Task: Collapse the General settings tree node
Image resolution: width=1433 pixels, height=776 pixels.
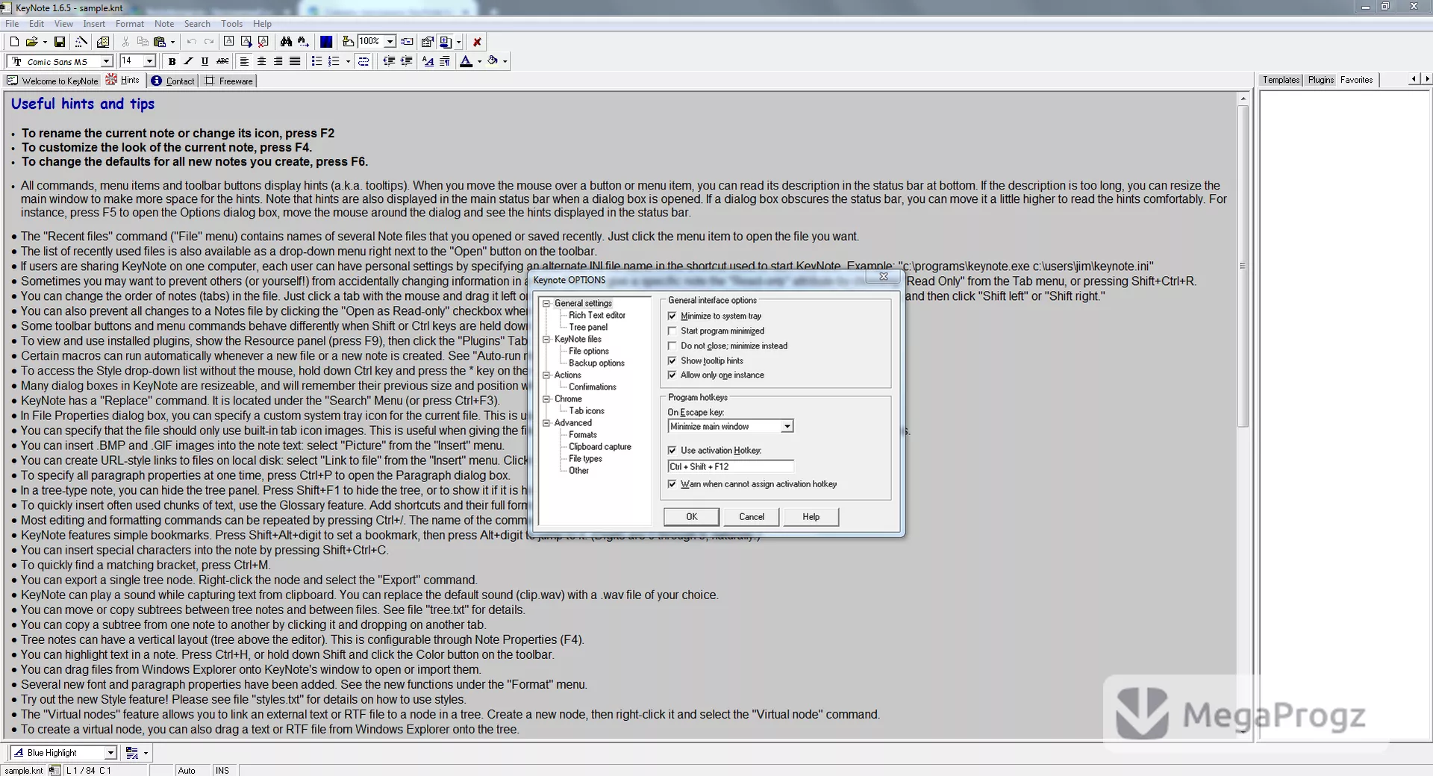Action: tap(546, 303)
